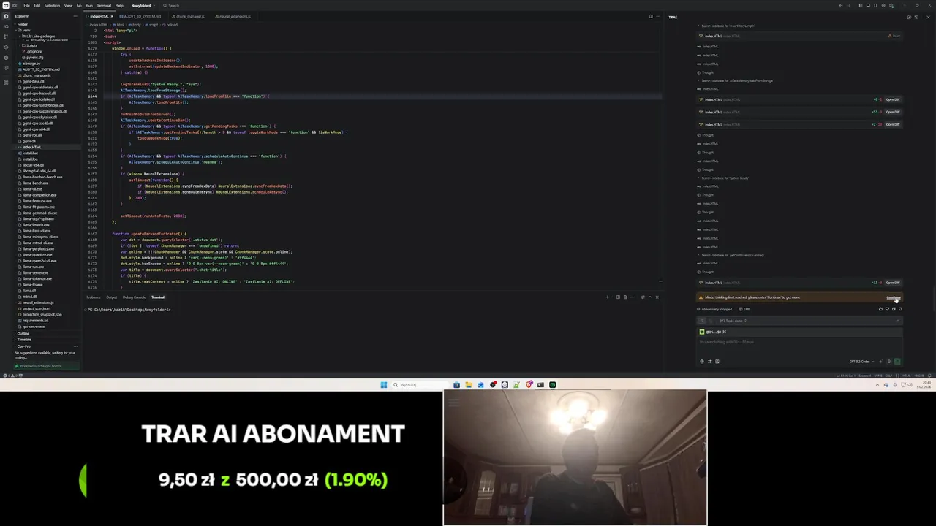Open the Explorer view in activity bar
936x526 pixels.
6,16
